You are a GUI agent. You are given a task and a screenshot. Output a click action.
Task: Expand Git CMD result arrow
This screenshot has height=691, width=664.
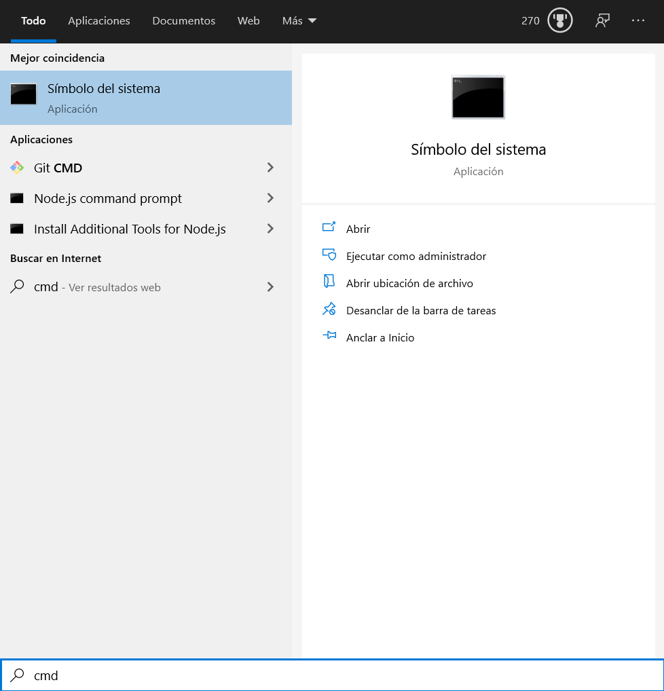(x=270, y=168)
